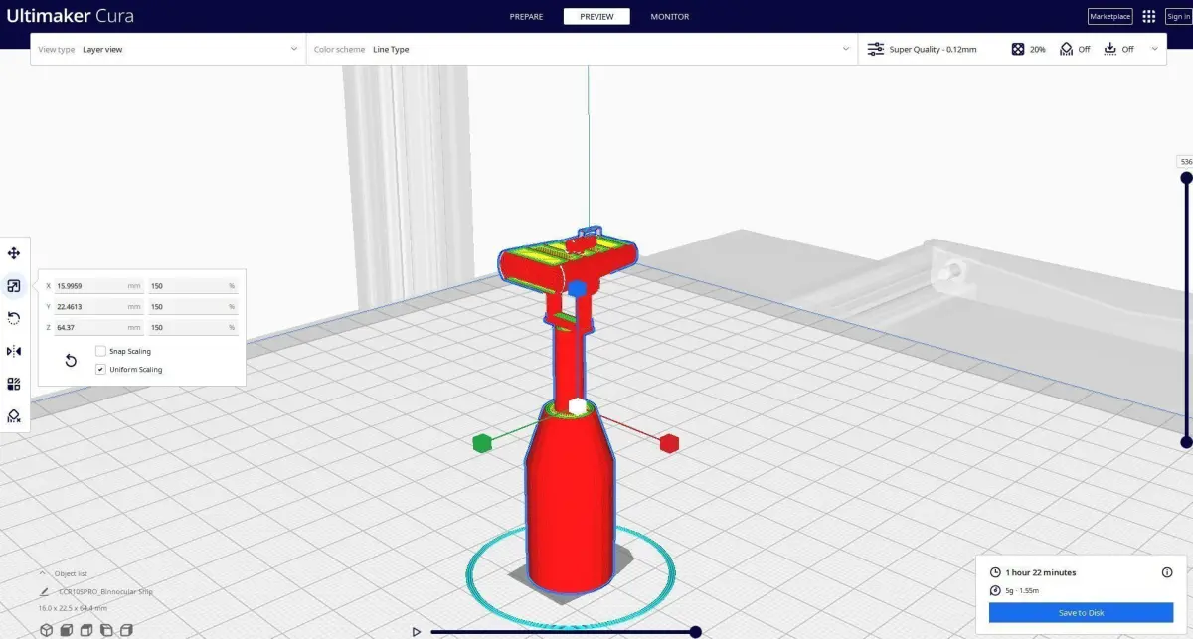Open the Color scheme dropdown

[582, 49]
